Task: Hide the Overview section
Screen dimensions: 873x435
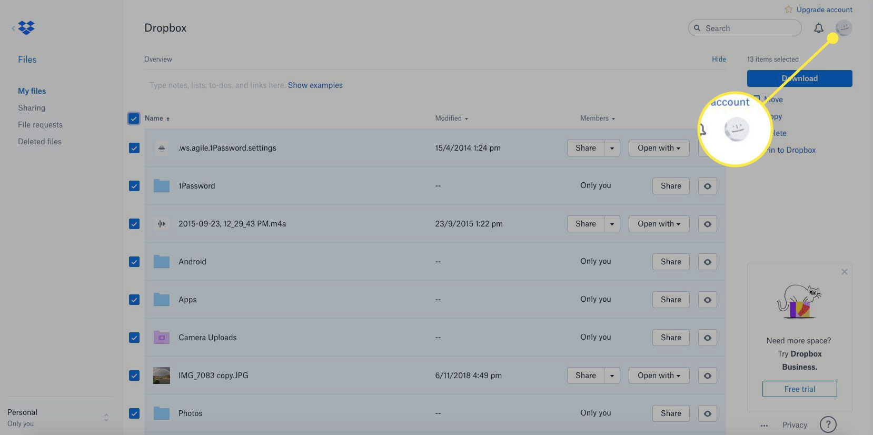Action: [719, 60]
